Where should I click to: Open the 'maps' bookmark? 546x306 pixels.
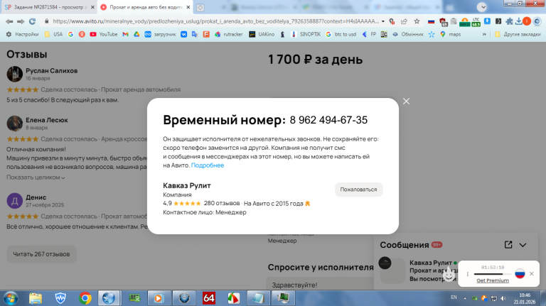click(x=450, y=34)
